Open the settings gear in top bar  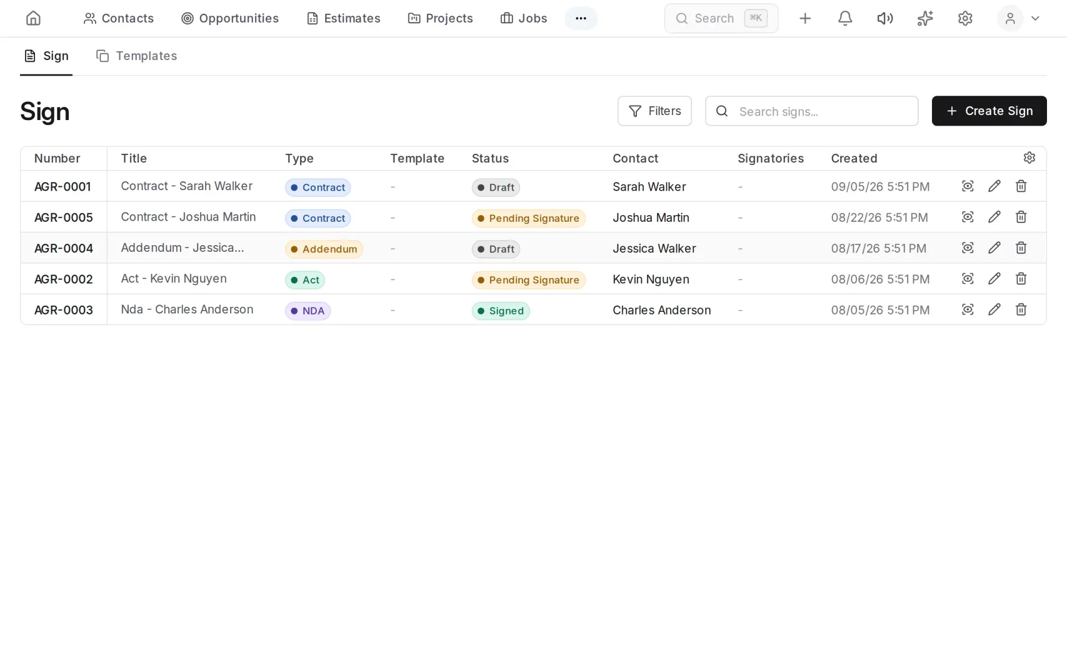965,18
